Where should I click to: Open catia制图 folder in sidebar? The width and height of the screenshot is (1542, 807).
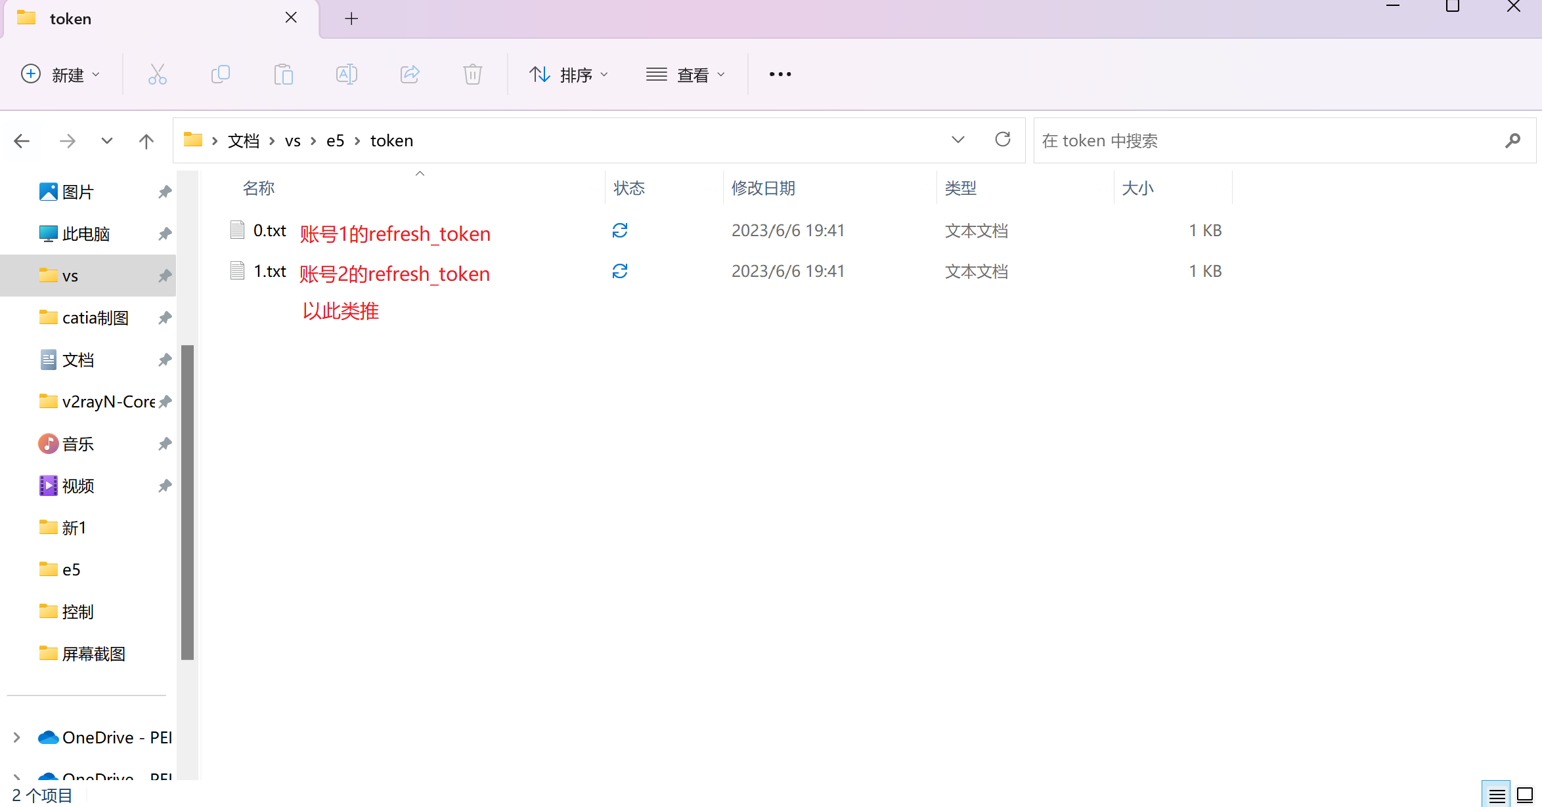pyautogui.click(x=95, y=318)
